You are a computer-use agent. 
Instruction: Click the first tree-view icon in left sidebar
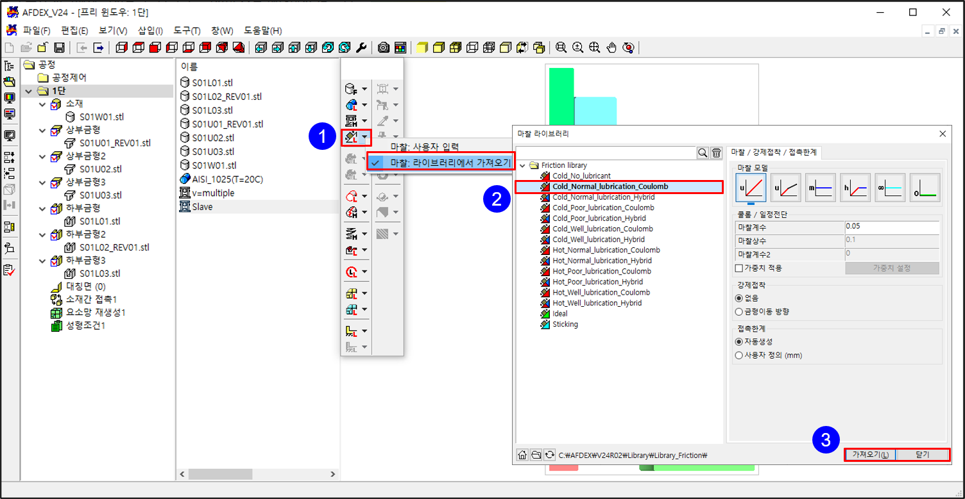pyautogui.click(x=10, y=66)
